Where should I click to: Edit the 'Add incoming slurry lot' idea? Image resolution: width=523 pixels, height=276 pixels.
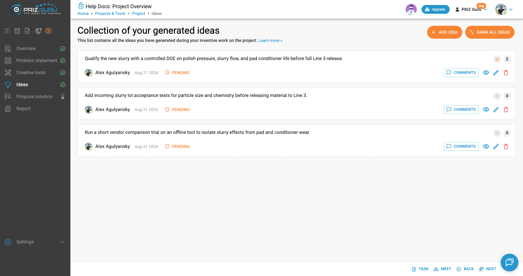(x=496, y=110)
